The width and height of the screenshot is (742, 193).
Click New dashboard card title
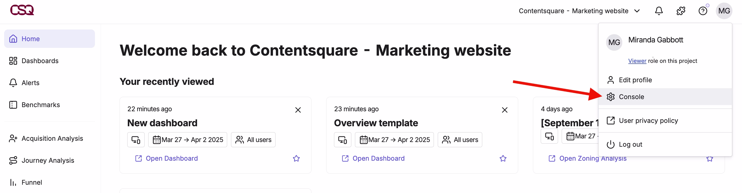coord(162,123)
